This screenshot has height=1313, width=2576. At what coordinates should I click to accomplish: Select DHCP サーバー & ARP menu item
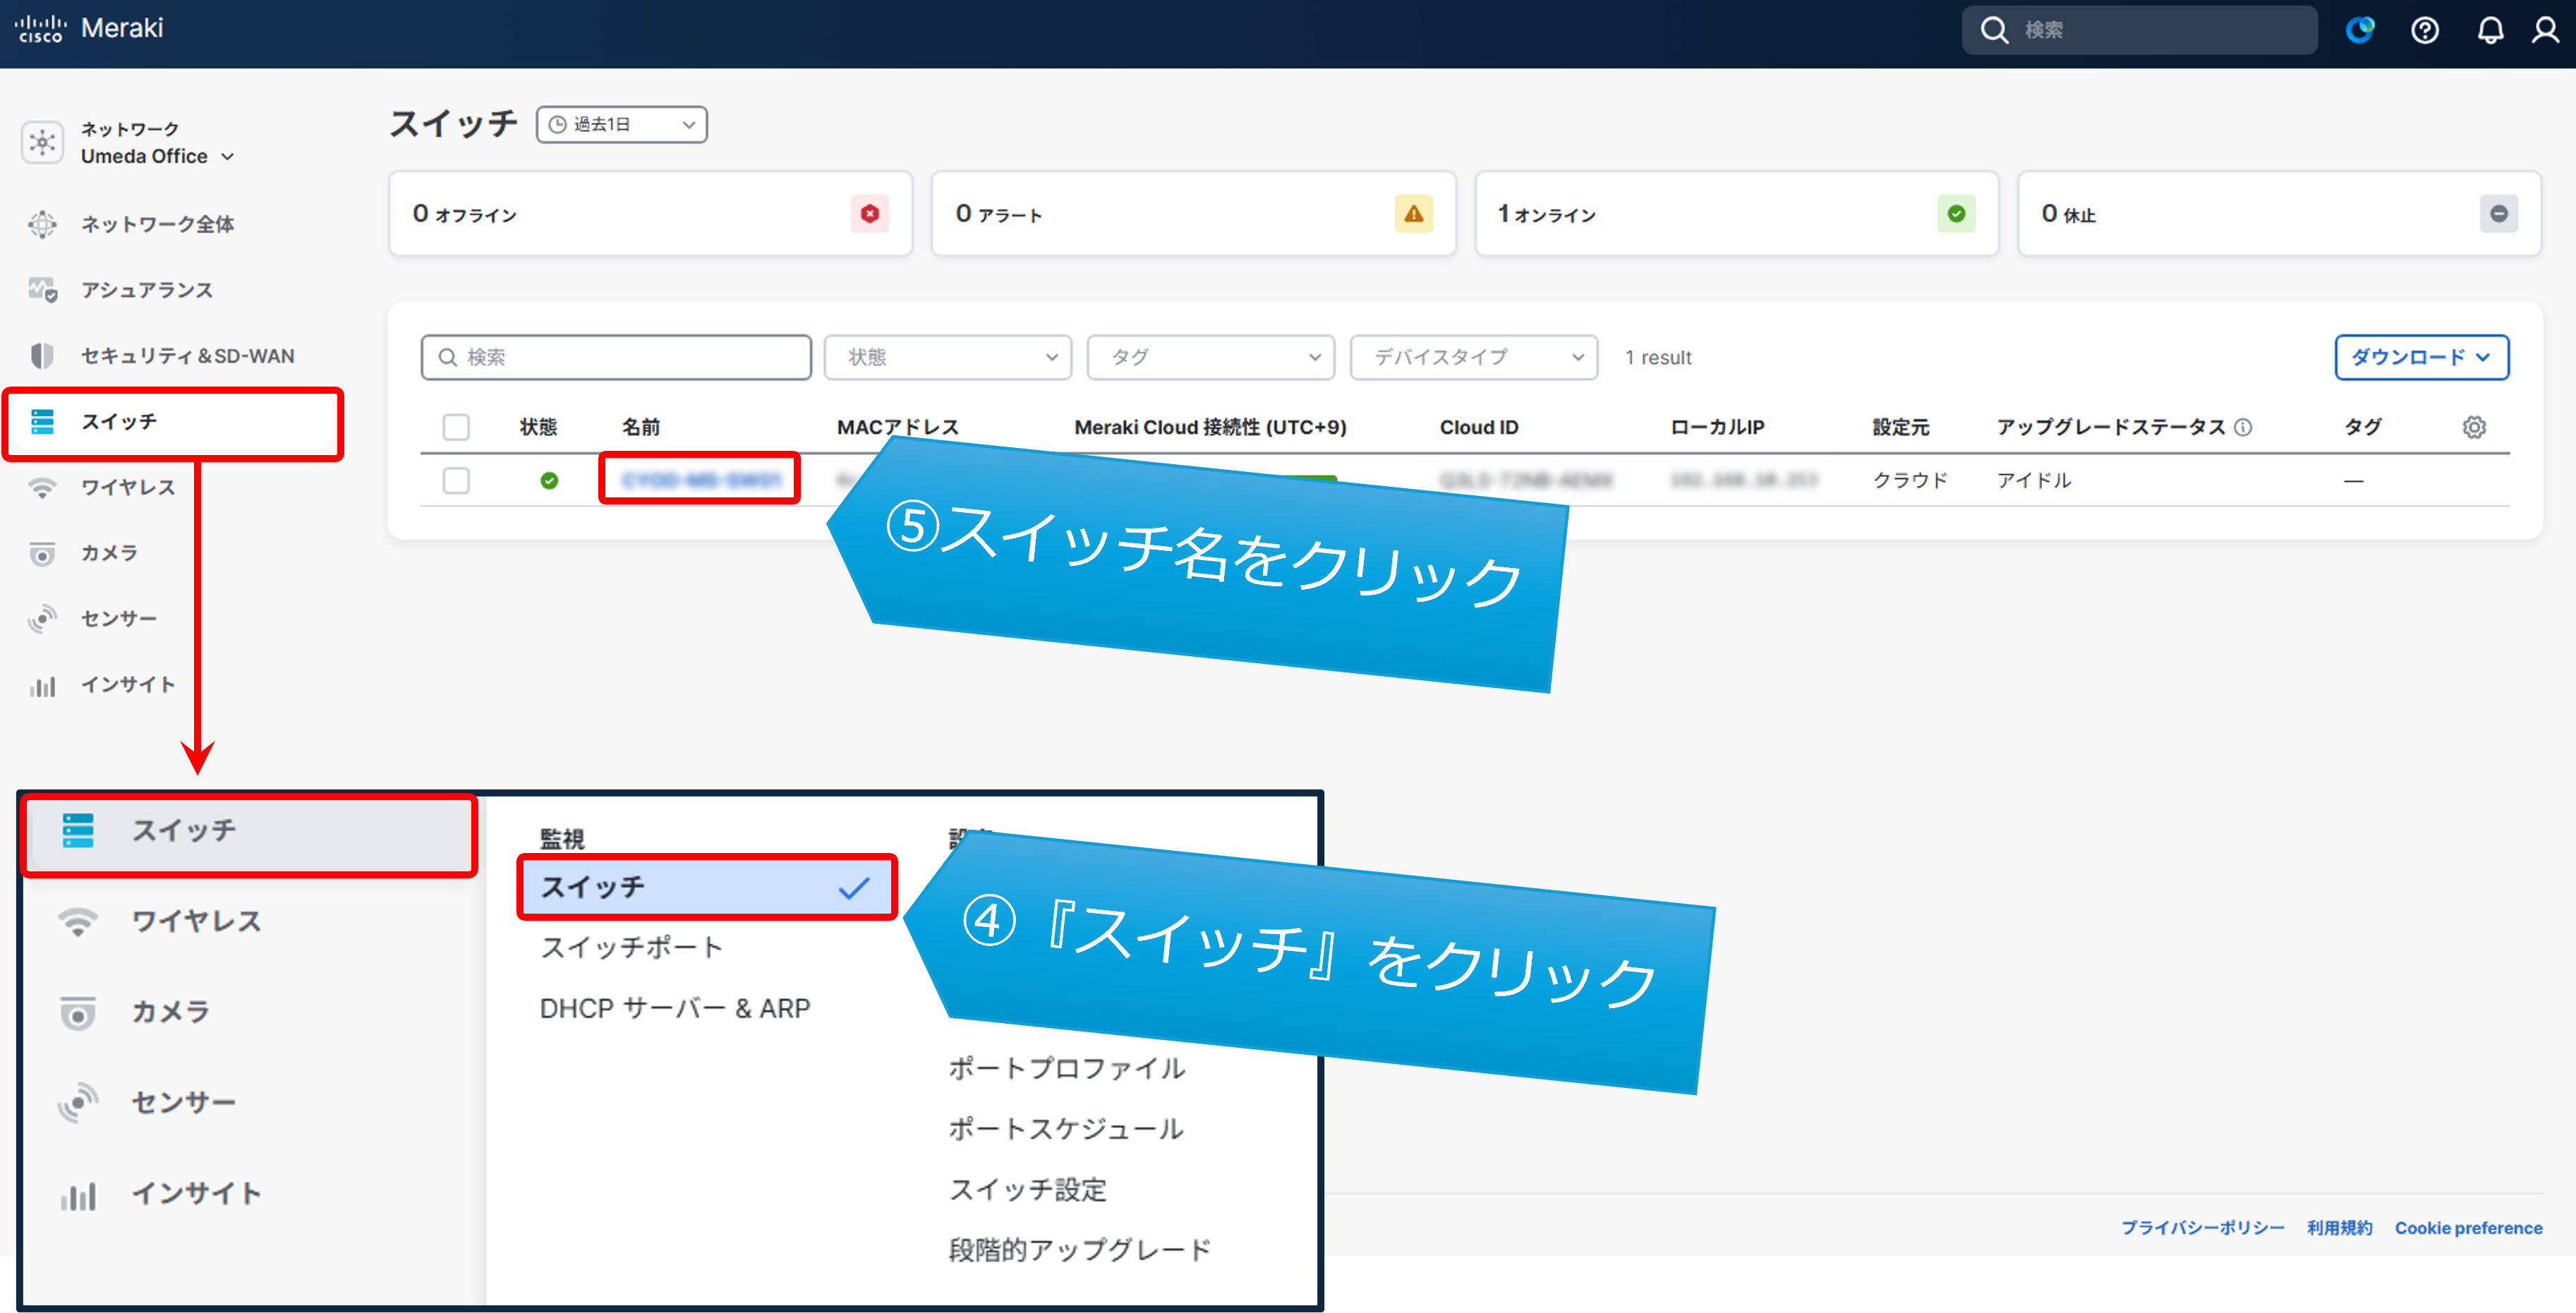click(675, 1008)
